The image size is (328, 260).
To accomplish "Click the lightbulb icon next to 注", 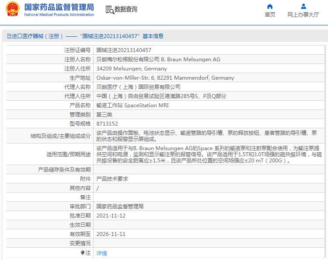I will pyautogui.click(x=83, y=253).
